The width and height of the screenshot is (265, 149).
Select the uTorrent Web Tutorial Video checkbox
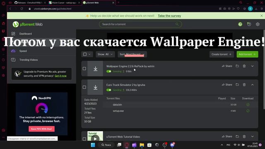[84, 139]
